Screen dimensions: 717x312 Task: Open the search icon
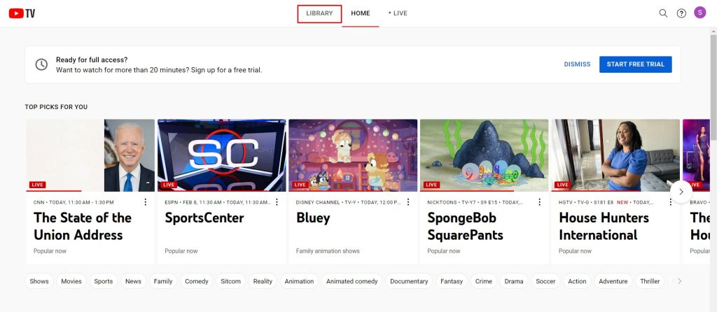point(663,13)
